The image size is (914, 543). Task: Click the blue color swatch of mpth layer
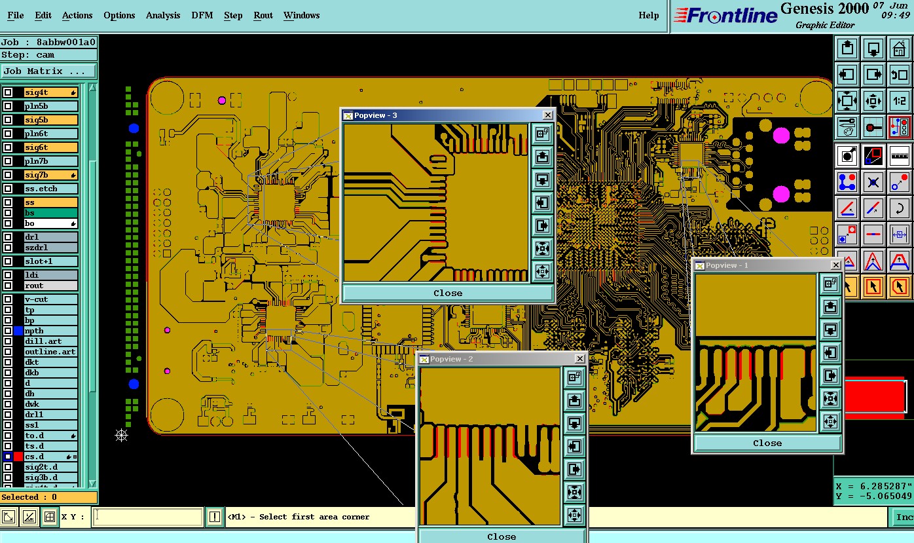18,331
